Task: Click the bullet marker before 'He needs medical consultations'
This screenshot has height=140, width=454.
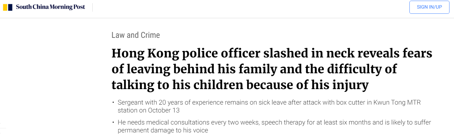Action: click(x=113, y=123)
